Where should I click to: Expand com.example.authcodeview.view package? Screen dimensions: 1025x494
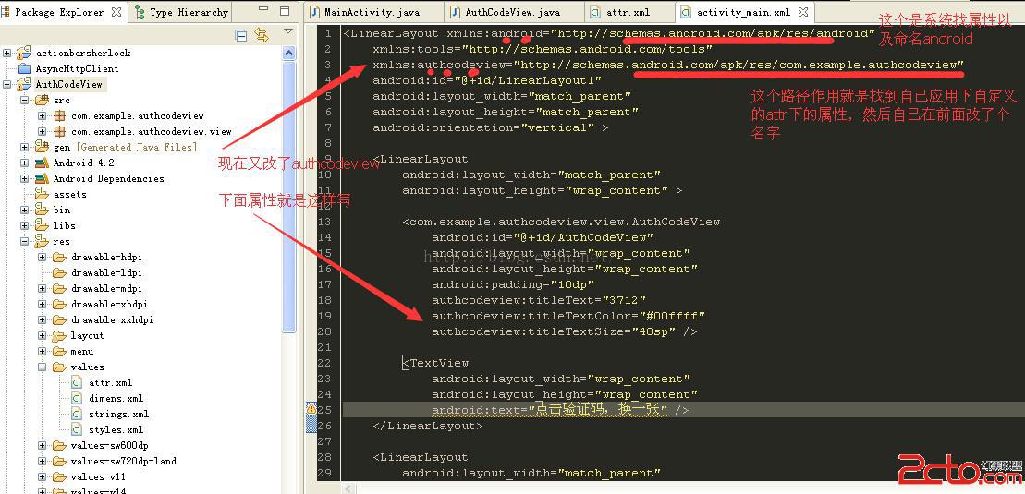tap(43, 131)
